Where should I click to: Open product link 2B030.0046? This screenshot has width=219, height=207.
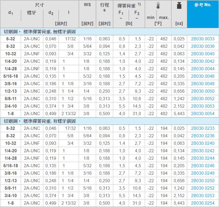point(203,76)
